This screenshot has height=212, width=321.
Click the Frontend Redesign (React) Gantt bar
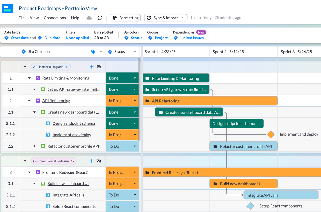click(x=232, y=172)
